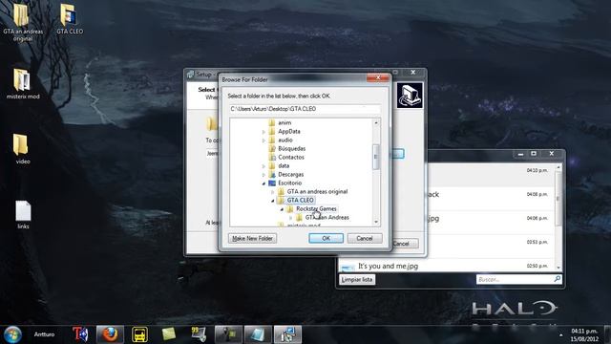611x344 pixels.
Task: Click folder tree scrollbar down arrow
Action: pyautogui.click(x=376, y=222)
